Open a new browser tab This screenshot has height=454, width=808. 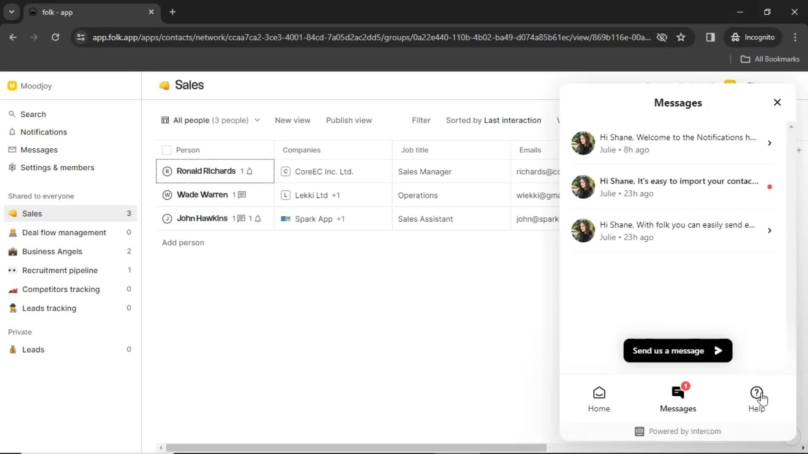point(173,12)
